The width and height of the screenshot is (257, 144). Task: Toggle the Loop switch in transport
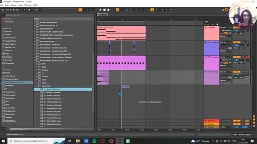tap(152, 10)
